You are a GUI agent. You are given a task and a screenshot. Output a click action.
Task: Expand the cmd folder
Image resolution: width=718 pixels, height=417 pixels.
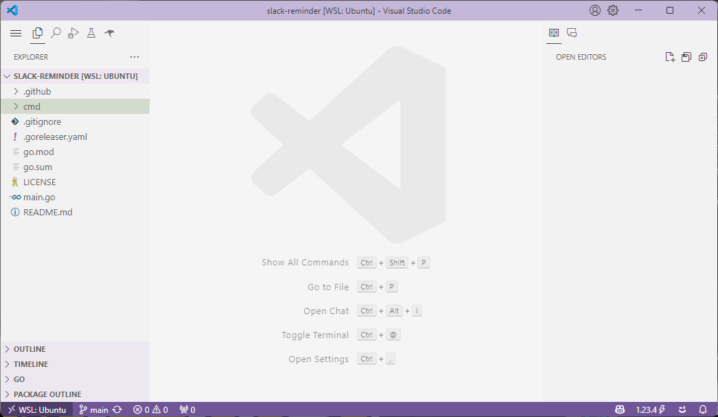[x=75, y=107]
